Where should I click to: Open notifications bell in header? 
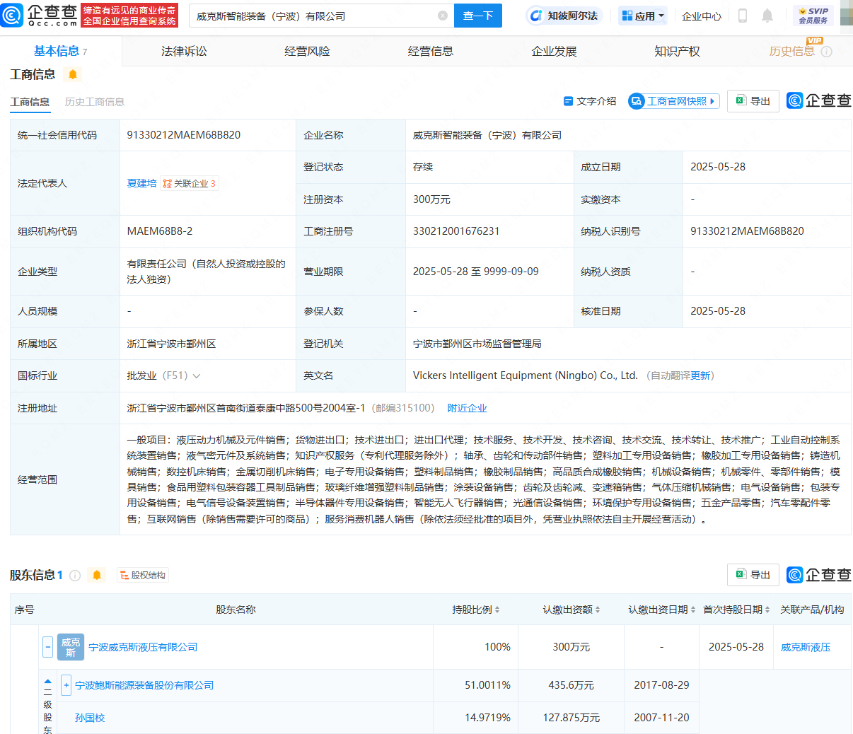[x=767, y=16]
